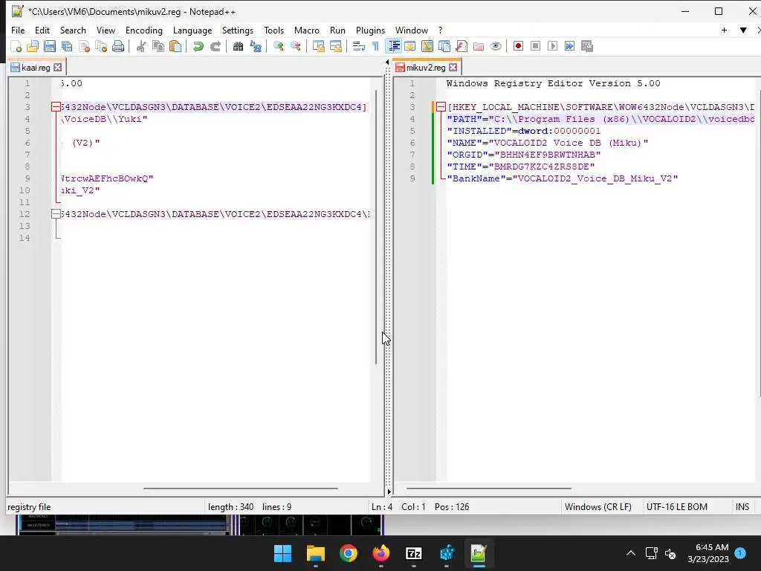761x571 pixels.
Task: Click the Paste clipboard toolbar icon
Action: (175, 46)
